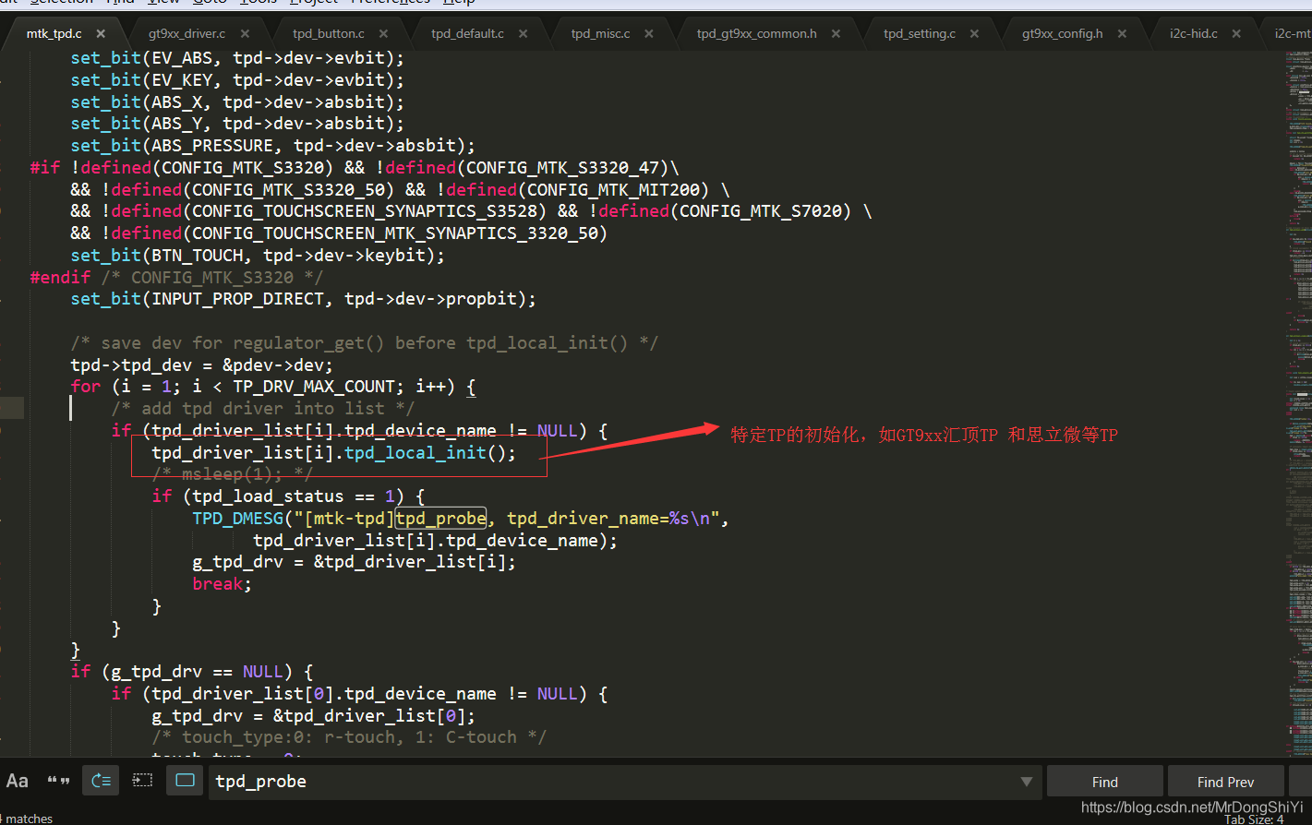The width and height of the screenshot is (1312, 825).
Task: Click tpd_local_init() function call
Action: tap(430, 453)
